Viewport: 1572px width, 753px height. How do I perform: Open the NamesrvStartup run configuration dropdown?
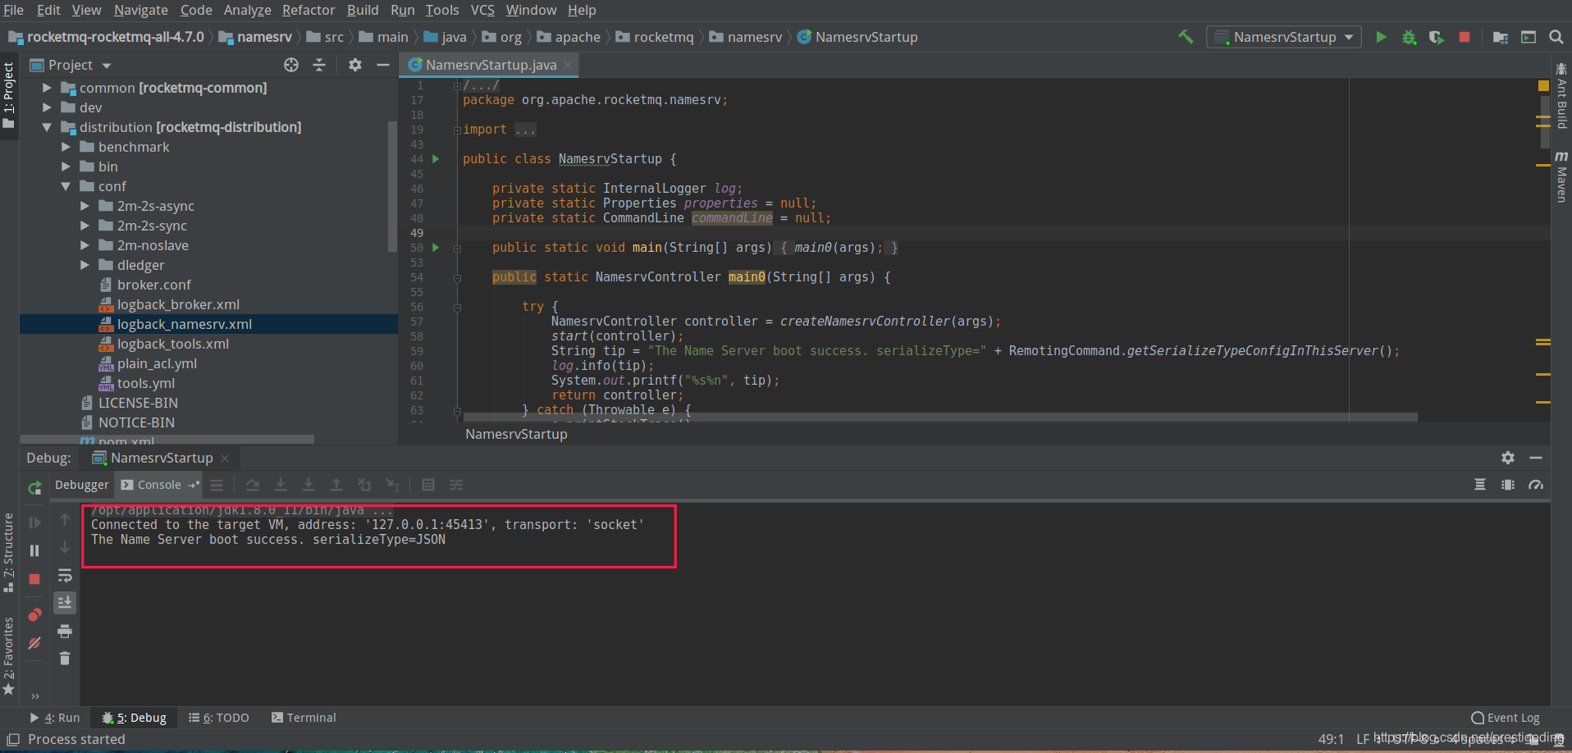coord(1284,37)
